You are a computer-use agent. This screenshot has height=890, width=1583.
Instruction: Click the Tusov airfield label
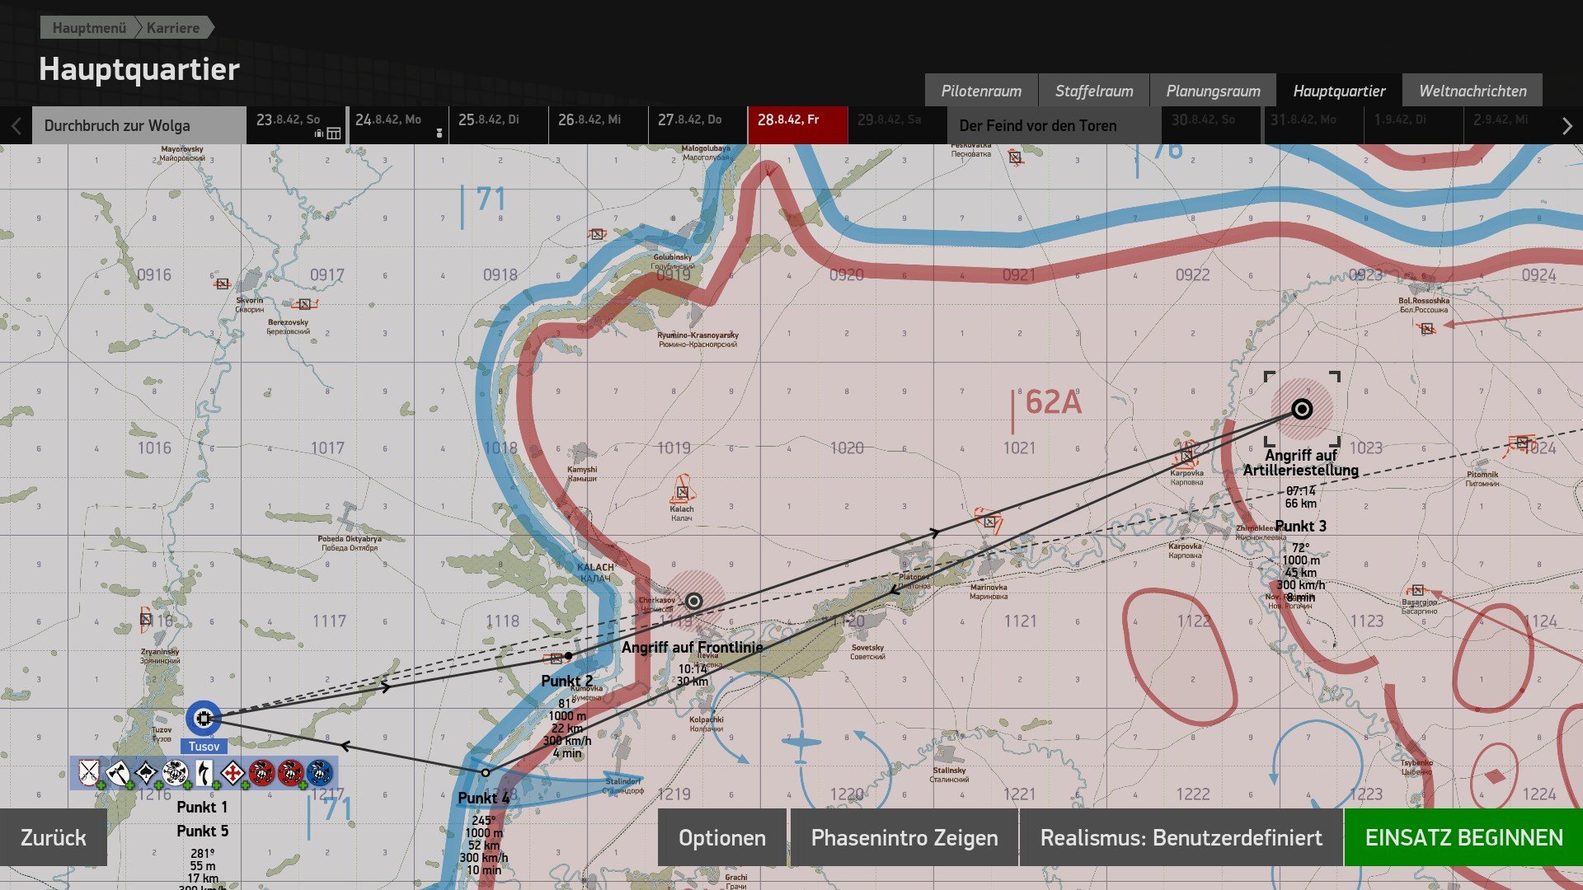pyautogui.click(x=204, y=747)
